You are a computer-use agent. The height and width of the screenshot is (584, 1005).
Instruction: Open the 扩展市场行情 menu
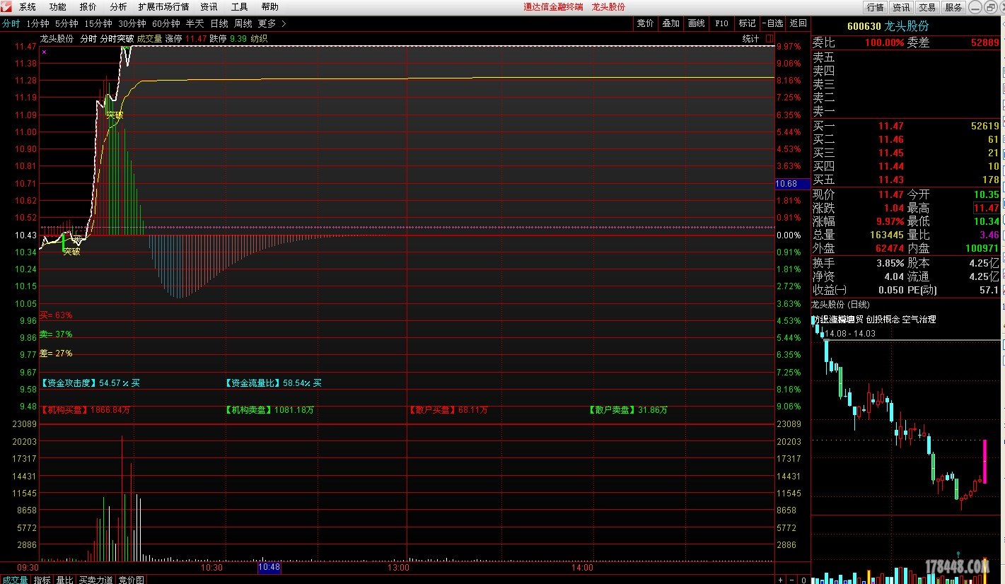[x=163, y=7]
